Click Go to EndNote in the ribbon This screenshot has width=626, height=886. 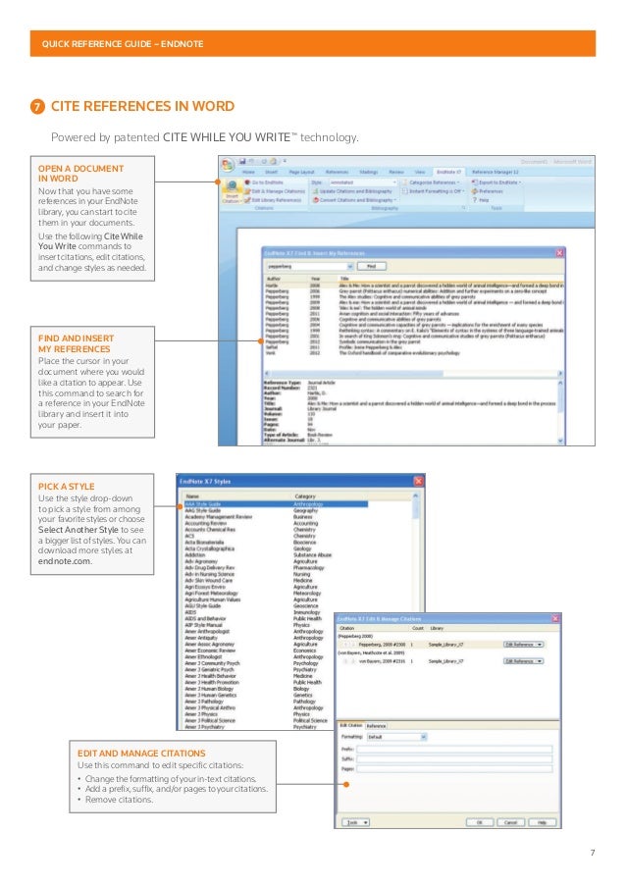tap(264, 182)
